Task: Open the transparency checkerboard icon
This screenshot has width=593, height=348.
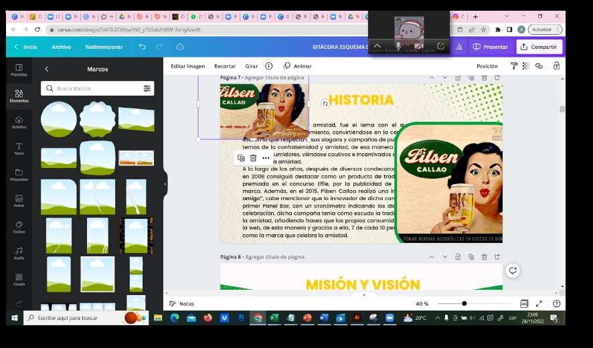Action: (x=525, y=66)
